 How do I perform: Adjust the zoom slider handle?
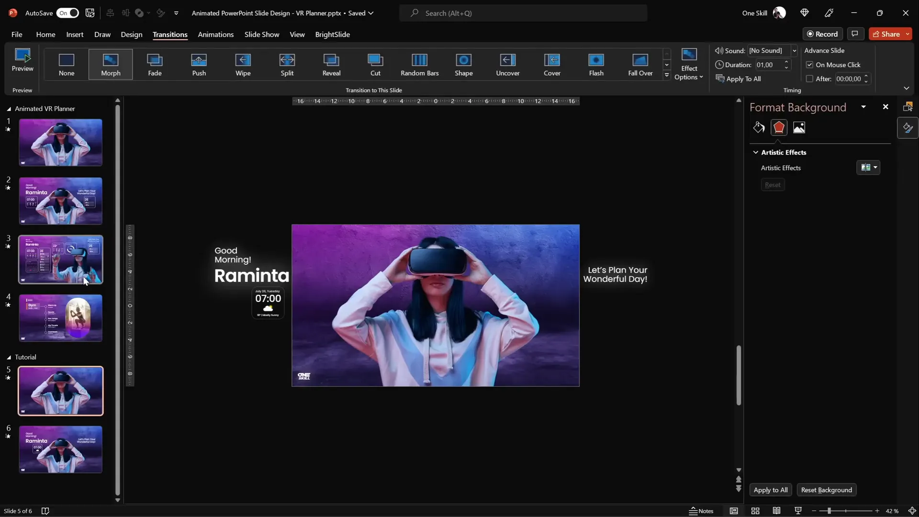click(x=829, y=511)
